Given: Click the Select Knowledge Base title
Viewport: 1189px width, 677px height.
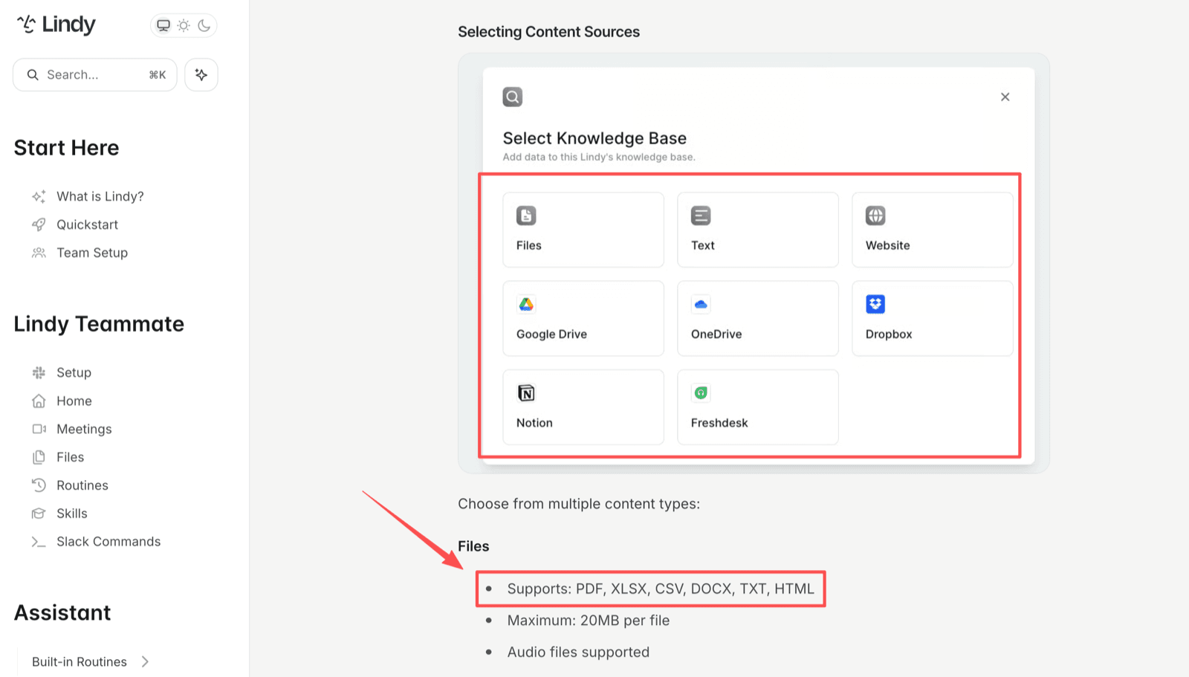Looking at the screenshot, I should click(x=594, y=138).
